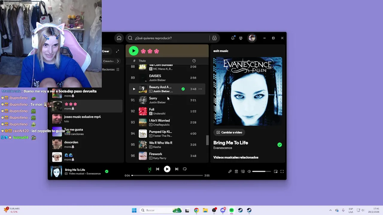Toggle shuffle in player controls
The image size is (383, 215).
click(x=149, y=169)
